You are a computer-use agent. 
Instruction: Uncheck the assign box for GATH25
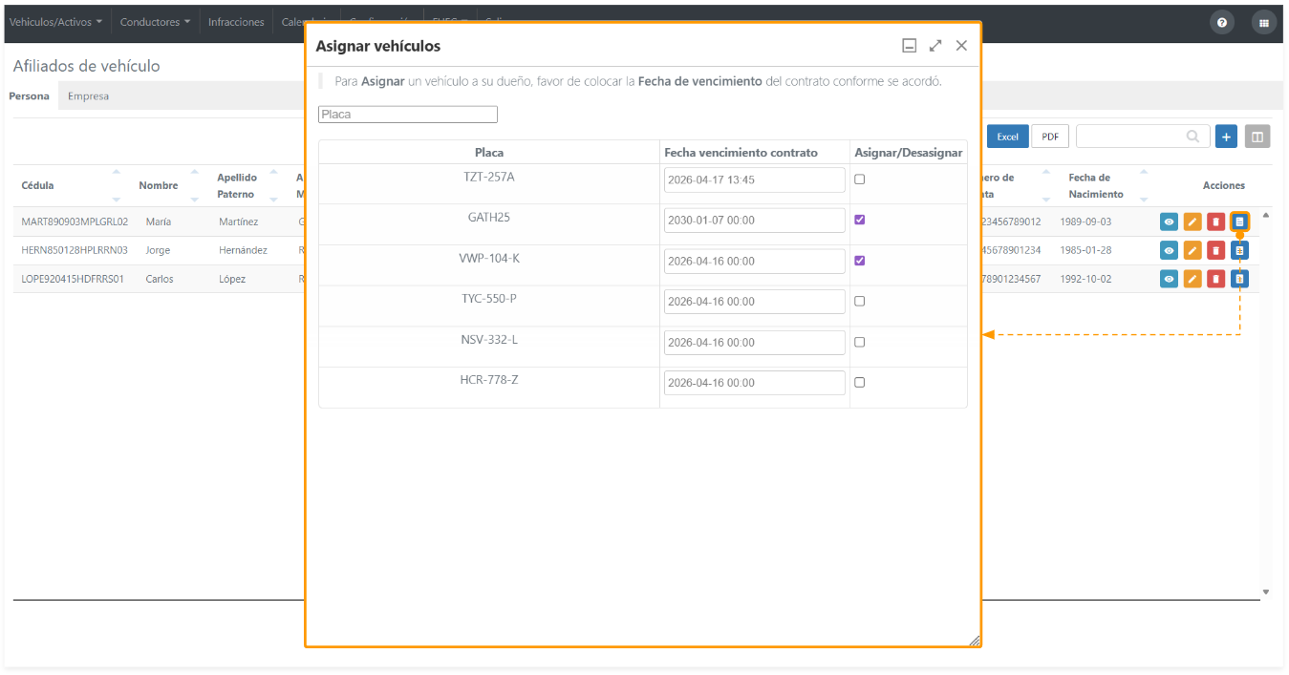click(x=860, y=220)
